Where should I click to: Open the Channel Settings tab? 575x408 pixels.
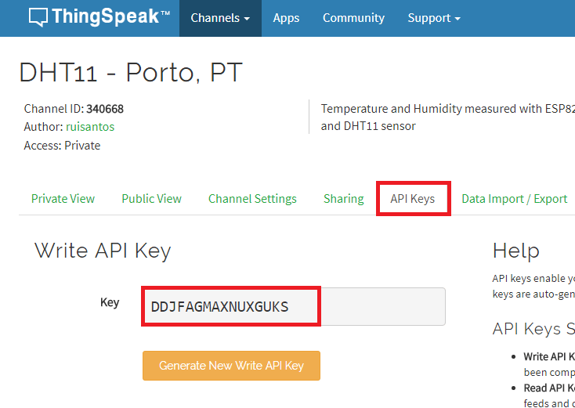pyautogui.click(x=252, y=199)
